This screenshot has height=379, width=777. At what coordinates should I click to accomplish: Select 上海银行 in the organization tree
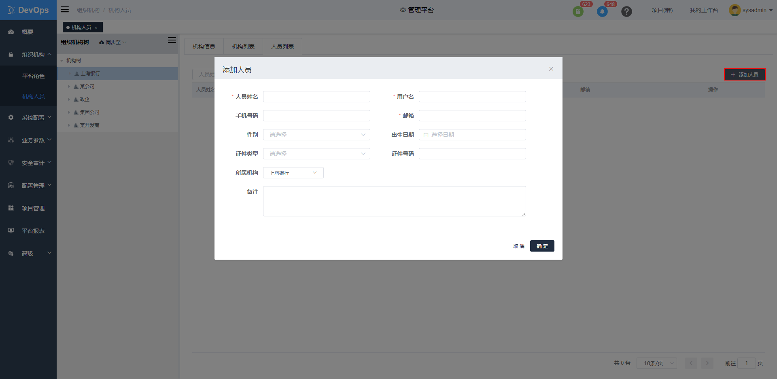117,74
